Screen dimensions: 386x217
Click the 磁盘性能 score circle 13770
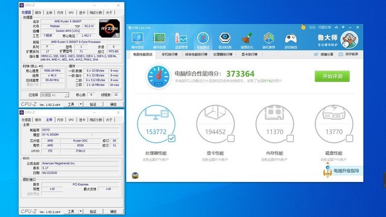pos(334,124)
